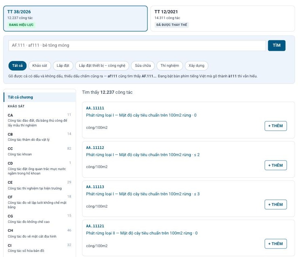Filter by Sửa chữa category chip
Viewport: 298px width, 257px height.
[x=143, y=66]
